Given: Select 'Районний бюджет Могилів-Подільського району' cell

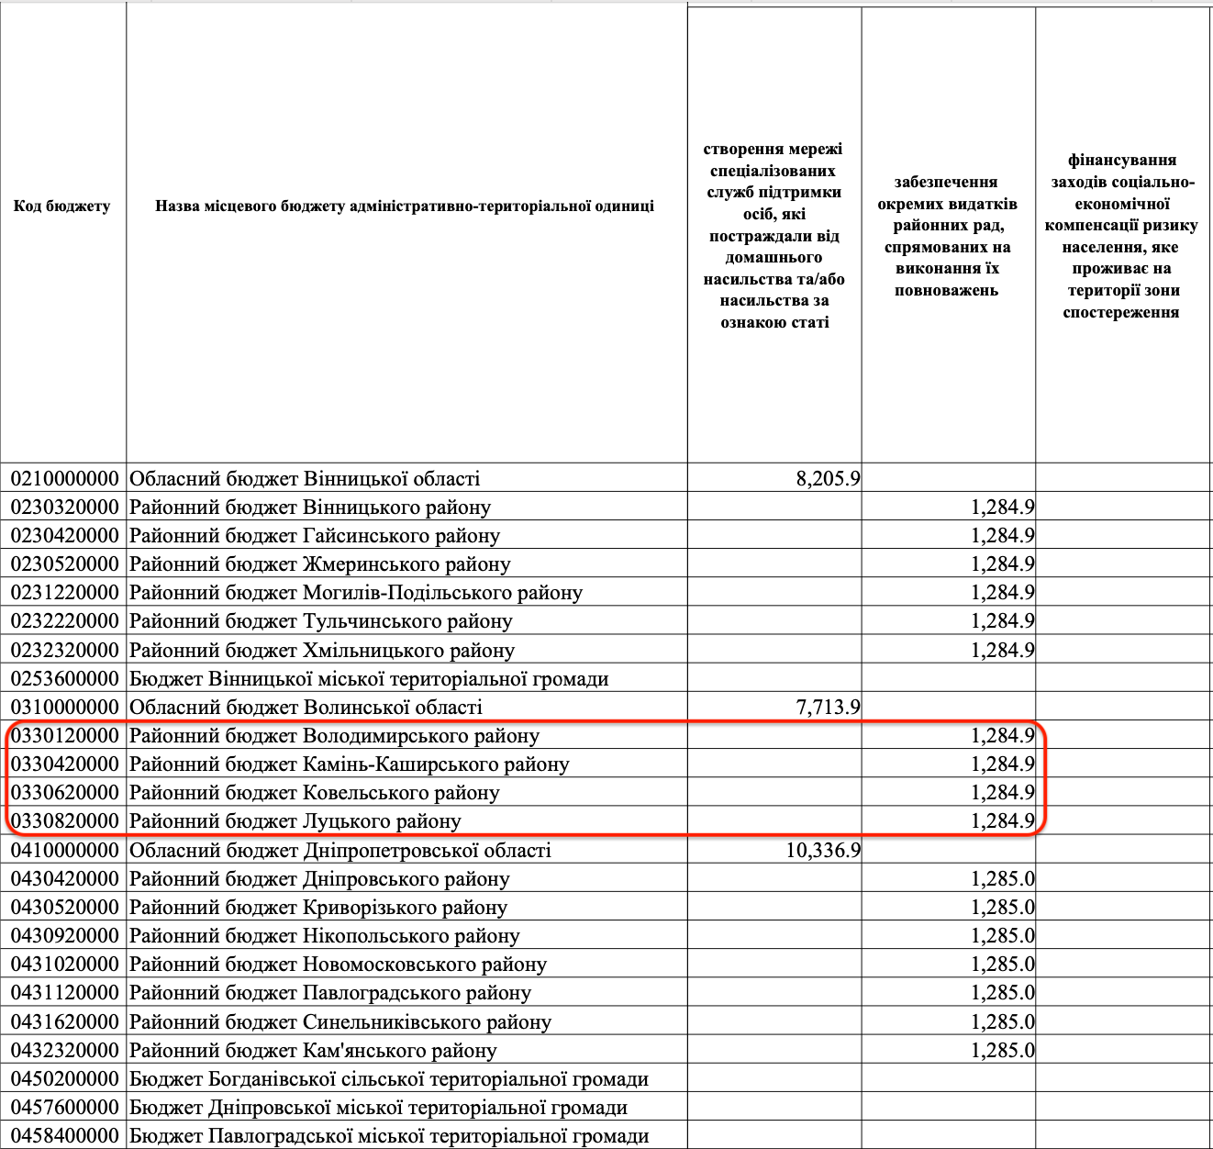Looking at the screenshot, I should click(x=356, y=593).
